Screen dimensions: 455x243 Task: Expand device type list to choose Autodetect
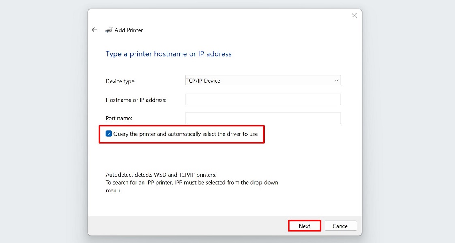(x=336, y=80)
